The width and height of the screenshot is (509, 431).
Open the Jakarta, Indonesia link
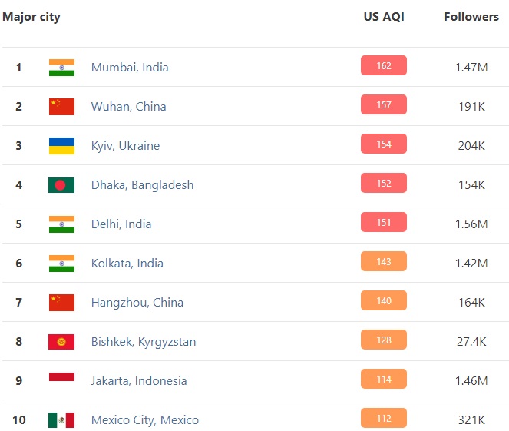(x=139, y=381)
